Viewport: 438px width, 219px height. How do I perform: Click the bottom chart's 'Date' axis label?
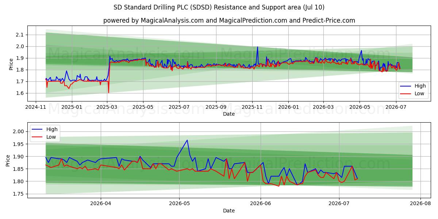click(x=229, y=211)
